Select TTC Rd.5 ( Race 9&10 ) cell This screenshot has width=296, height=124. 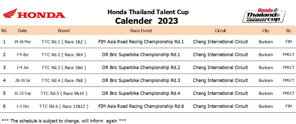click(x=64, y=93)
